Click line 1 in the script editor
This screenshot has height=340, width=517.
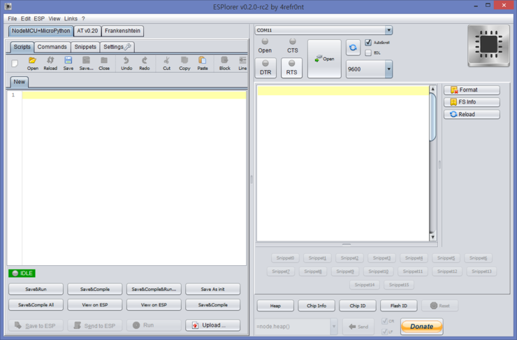pos(134,95)
